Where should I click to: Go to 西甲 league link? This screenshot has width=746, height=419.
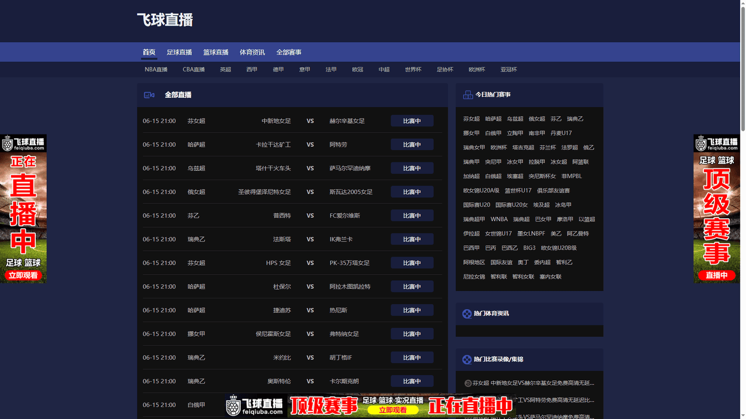point(252,69)
